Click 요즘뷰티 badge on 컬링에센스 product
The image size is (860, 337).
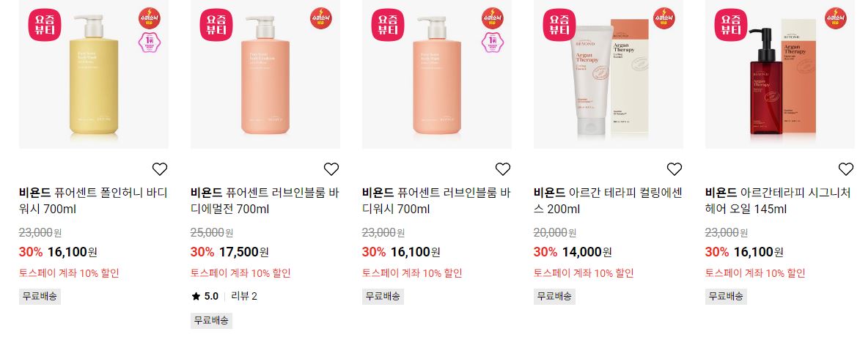pos(559,25)
